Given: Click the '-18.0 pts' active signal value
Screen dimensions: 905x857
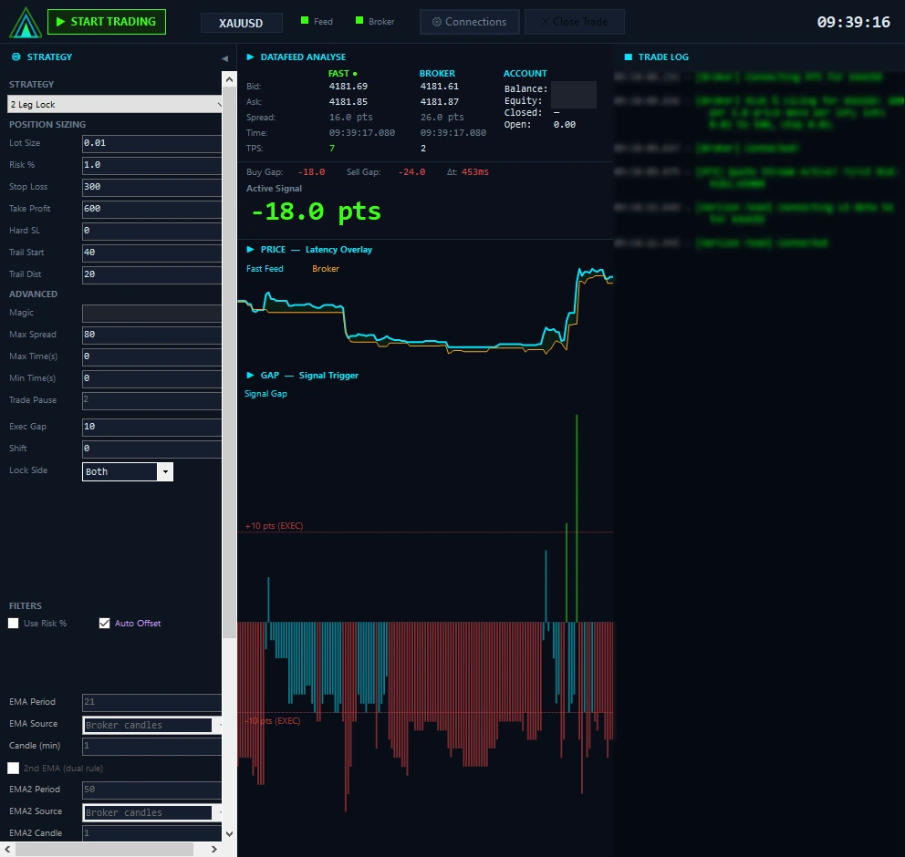Looking at the screenshot, I should (317, 212).
